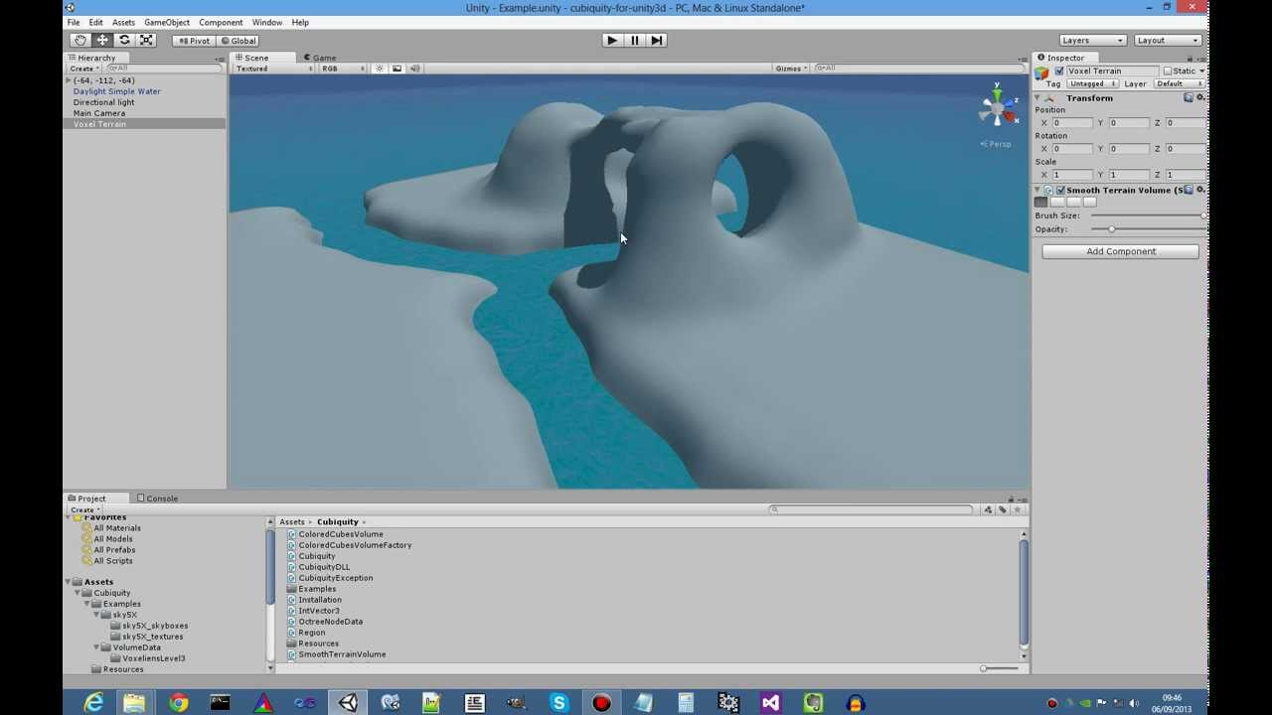Viewport: 1272px width, 715px height.
Task: Toggle scene lighting sun icon
Action: 380,69
